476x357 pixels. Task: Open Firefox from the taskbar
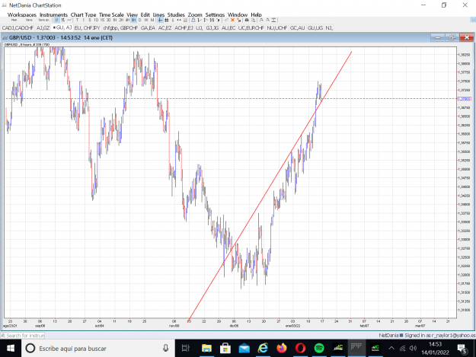click(x=281, y=348)
